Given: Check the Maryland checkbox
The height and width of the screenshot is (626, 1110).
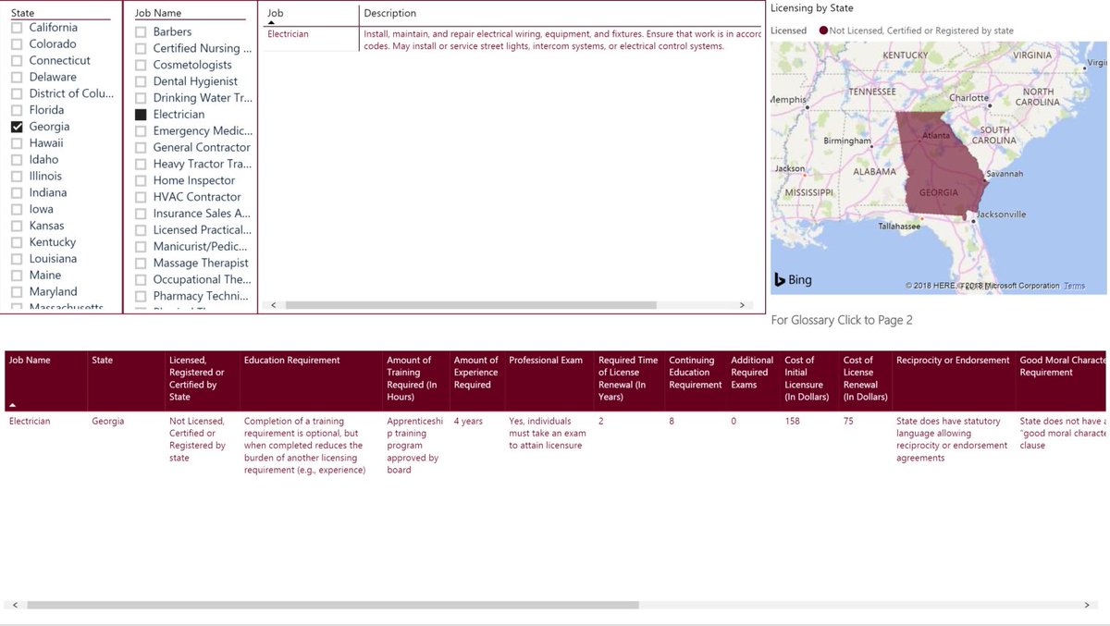Looking at the screenshot, I should (x=17, y=292).
